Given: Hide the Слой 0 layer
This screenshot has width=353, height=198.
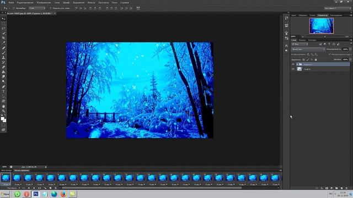Looking at the screenshot, I should 293,69.
